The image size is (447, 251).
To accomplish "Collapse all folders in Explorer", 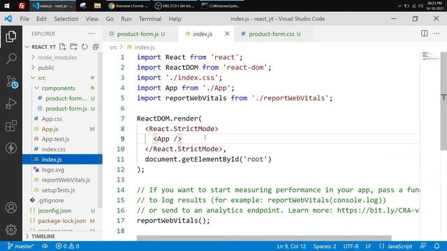I will click(96, 47).
